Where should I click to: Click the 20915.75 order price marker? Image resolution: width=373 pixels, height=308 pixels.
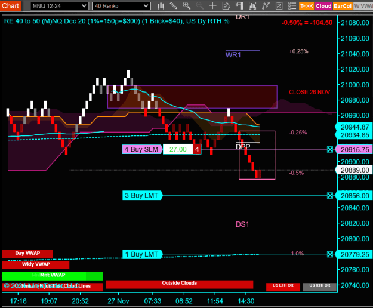[354, 150]
